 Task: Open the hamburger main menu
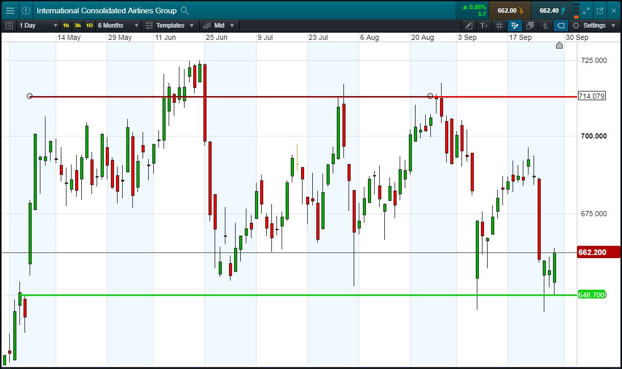click(10, 10)
